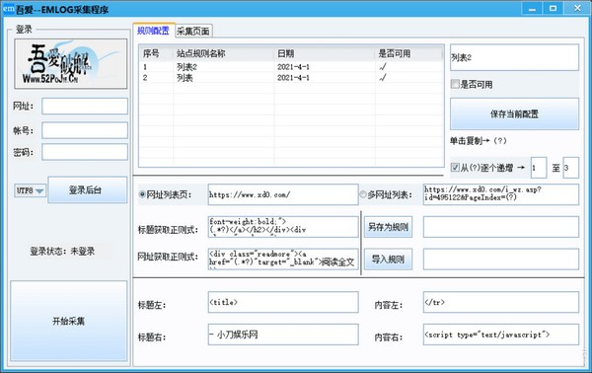Click the 单击复制→ (?) label
The height and width of the screenshot is (373, 592).
[478, 141]
